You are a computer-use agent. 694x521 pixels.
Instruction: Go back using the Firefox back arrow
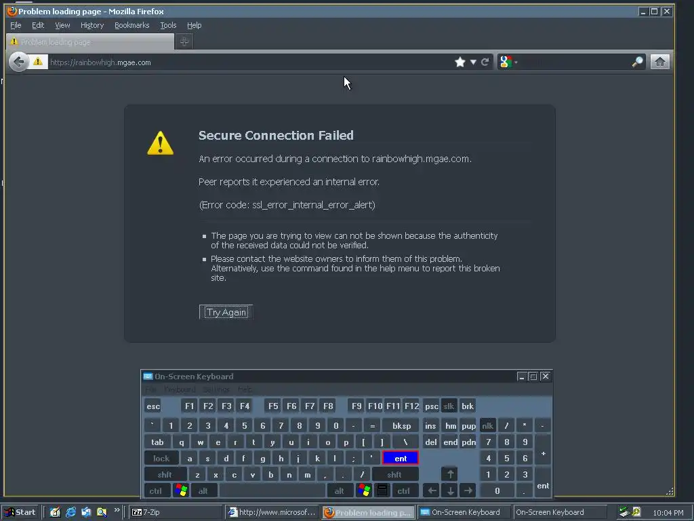(18, 62)
